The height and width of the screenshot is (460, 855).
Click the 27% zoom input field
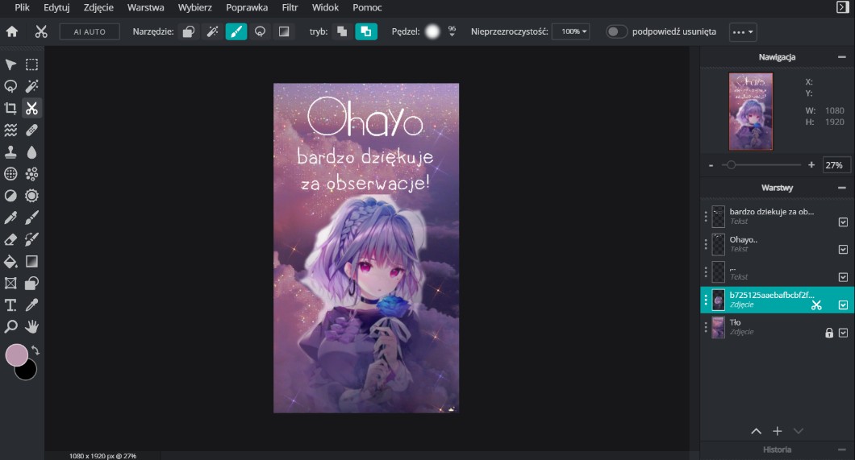[835, 164]
